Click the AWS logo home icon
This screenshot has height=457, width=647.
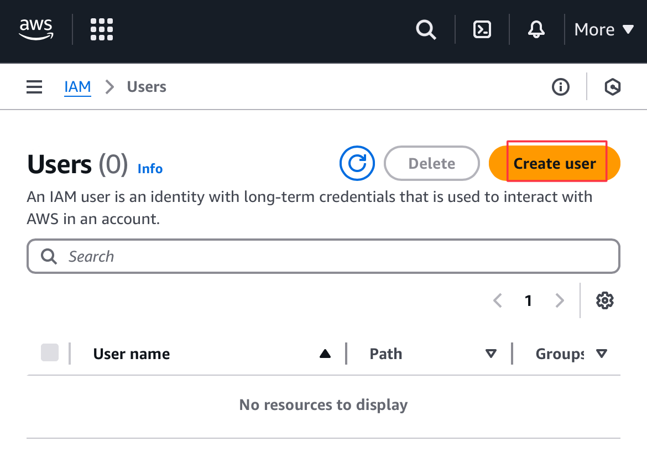36,29
